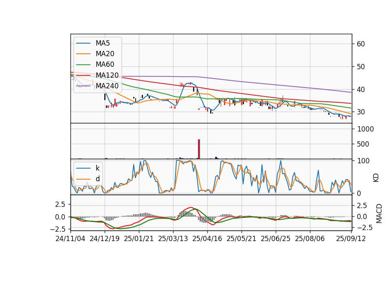Click the MA240 legend label
Screen dimensions: 391x281
click(x=107, y=86)
